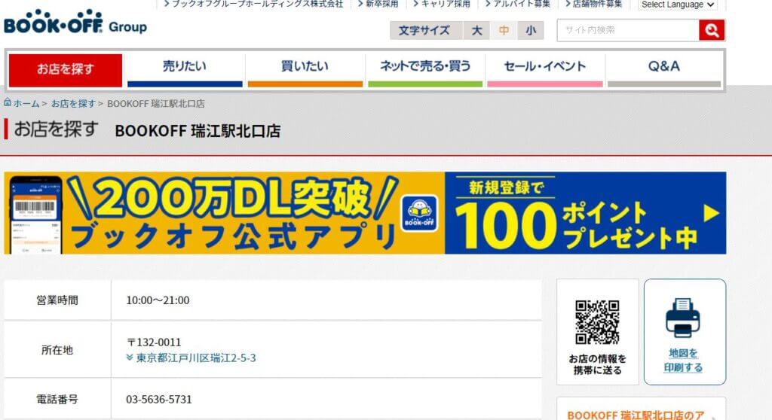The width and height of the screenshot is (772, 420).
Task: Set text size to 中 (medium)
Action: [x=504, y=31]
